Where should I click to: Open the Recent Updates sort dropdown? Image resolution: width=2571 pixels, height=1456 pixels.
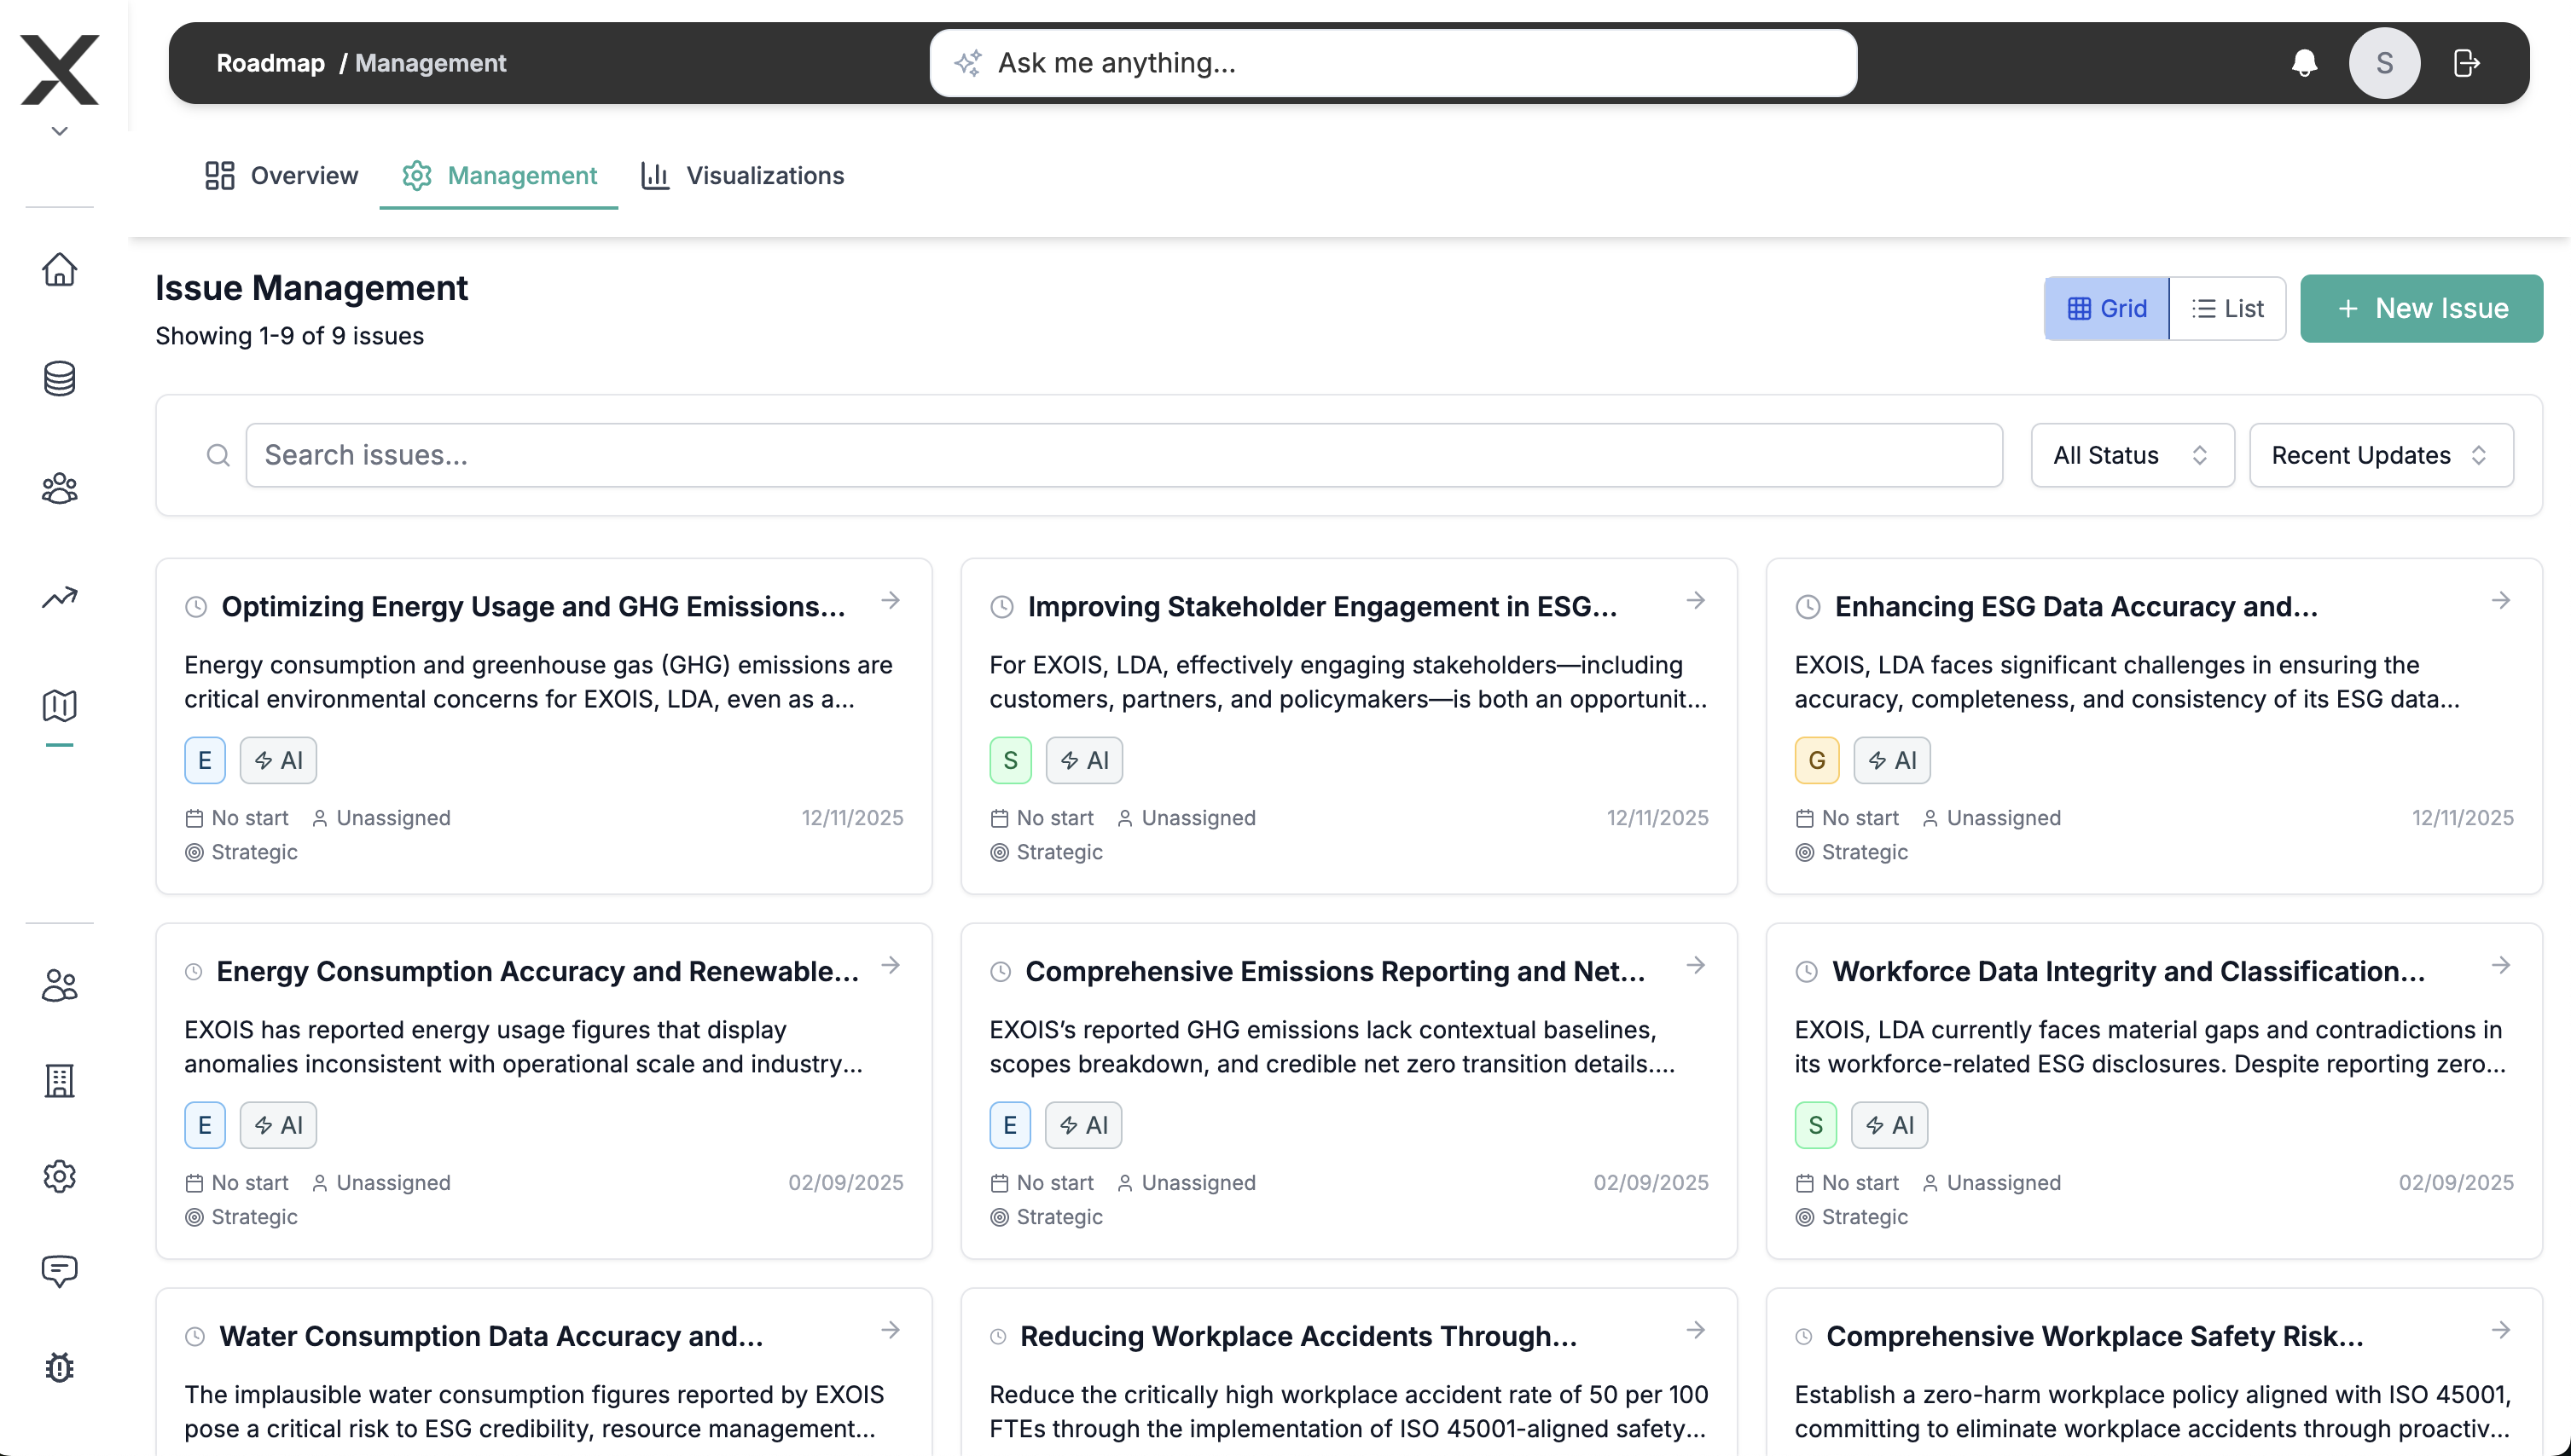(x=2380, y=456)
